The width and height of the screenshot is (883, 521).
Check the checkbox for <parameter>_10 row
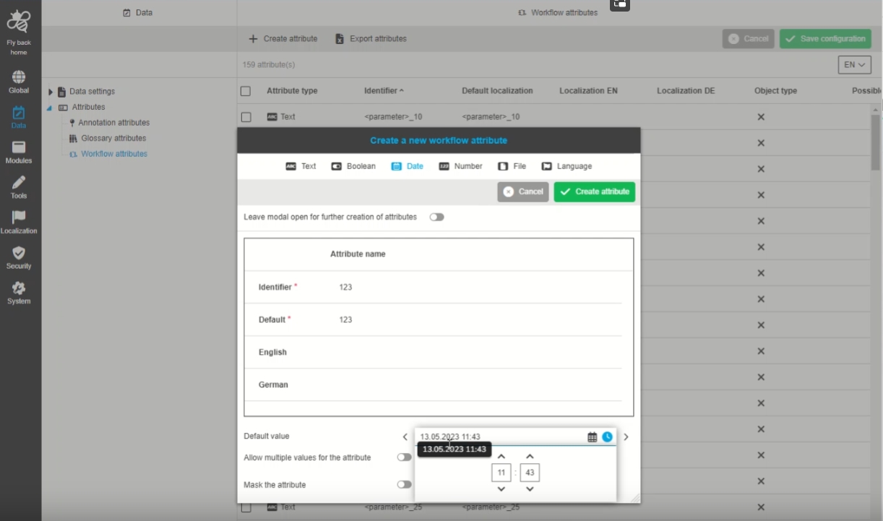[x=246, y=117]
